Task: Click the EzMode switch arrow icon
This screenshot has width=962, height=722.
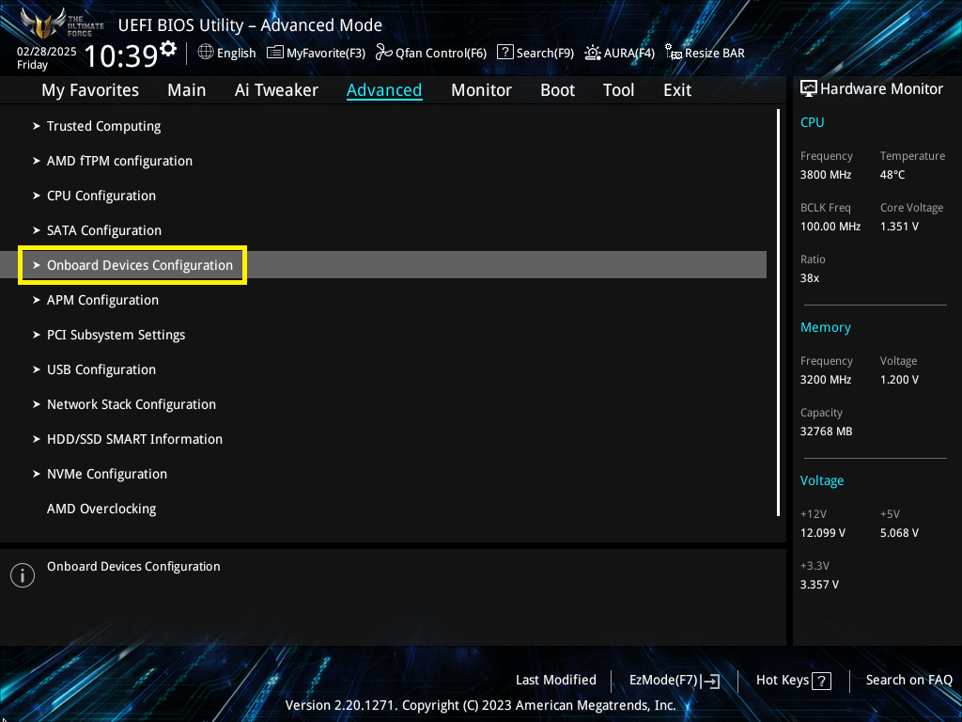Action: click(710, 681)
